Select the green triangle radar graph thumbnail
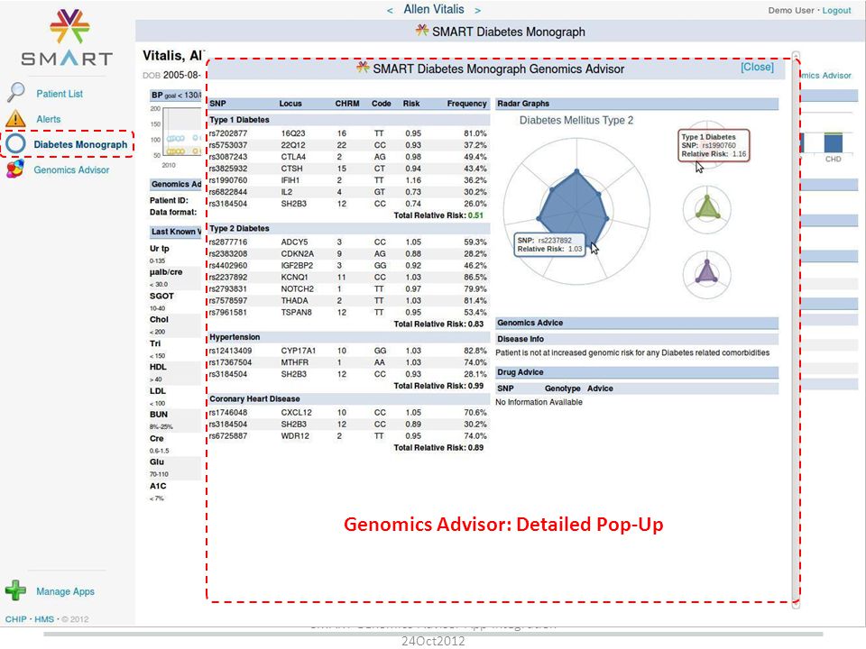 (x=707, y=209)
